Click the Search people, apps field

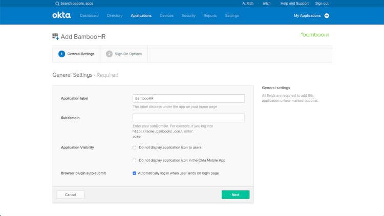[x=77, y=4]
